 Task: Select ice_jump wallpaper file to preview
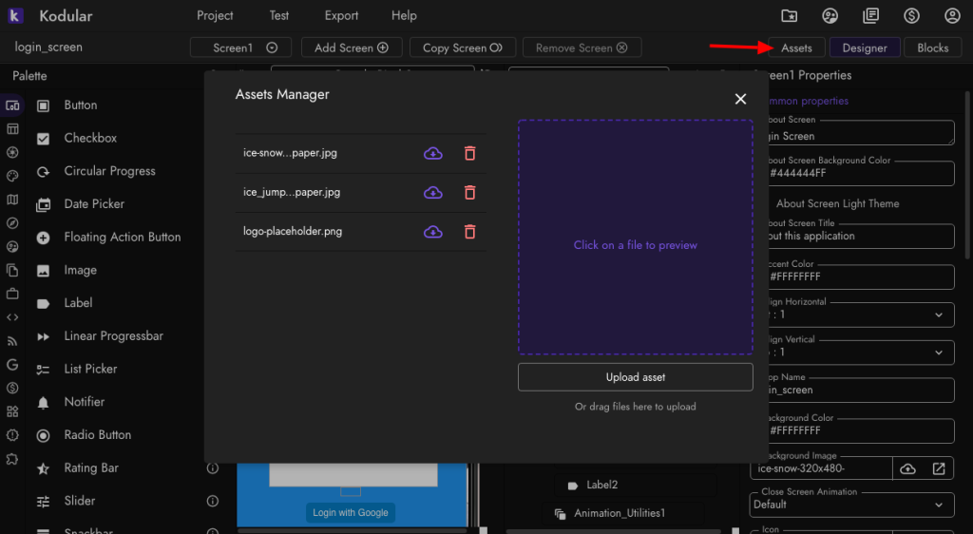point(292,193)
